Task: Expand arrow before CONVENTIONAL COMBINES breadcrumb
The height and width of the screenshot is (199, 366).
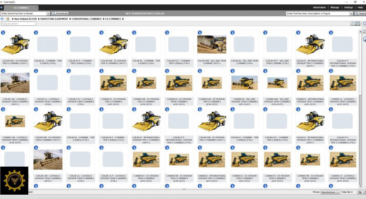Action: click(70, 19)
